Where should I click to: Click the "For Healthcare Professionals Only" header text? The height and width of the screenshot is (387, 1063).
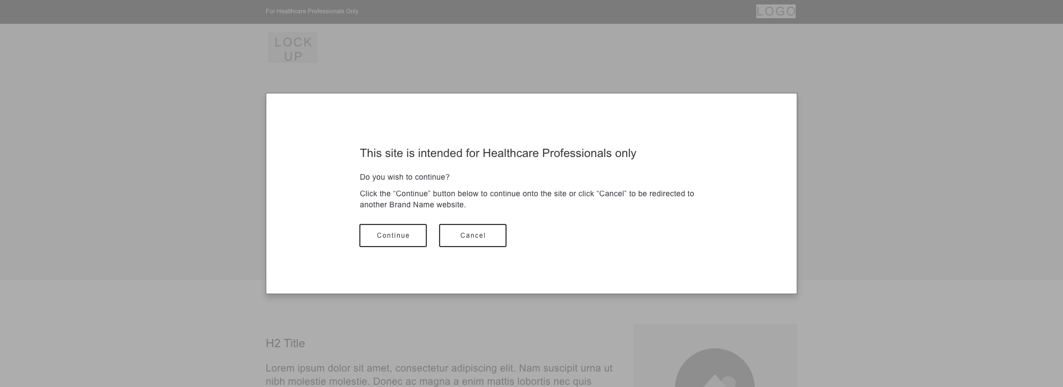pyautogui.click(x=312, y=12)
